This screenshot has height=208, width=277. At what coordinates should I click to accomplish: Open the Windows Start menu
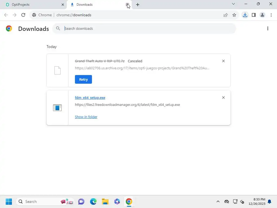[9, 201]
